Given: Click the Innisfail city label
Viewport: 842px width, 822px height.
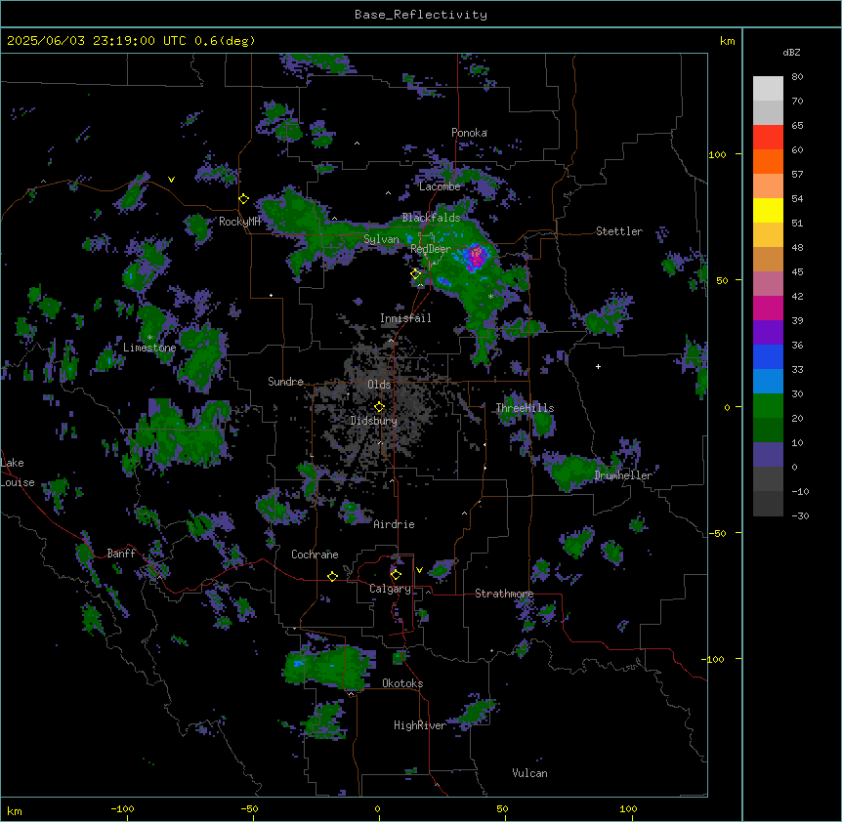Looking at the screenshot, I should pyautogui.click(x=405, y=318).
